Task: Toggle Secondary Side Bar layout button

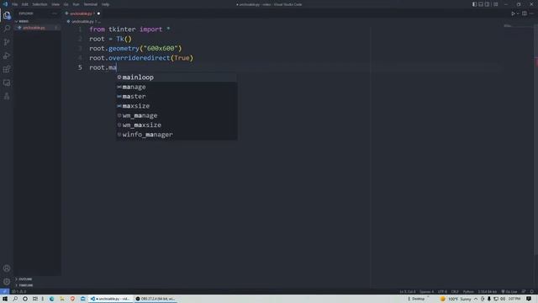Action: [x=488, y=4]
